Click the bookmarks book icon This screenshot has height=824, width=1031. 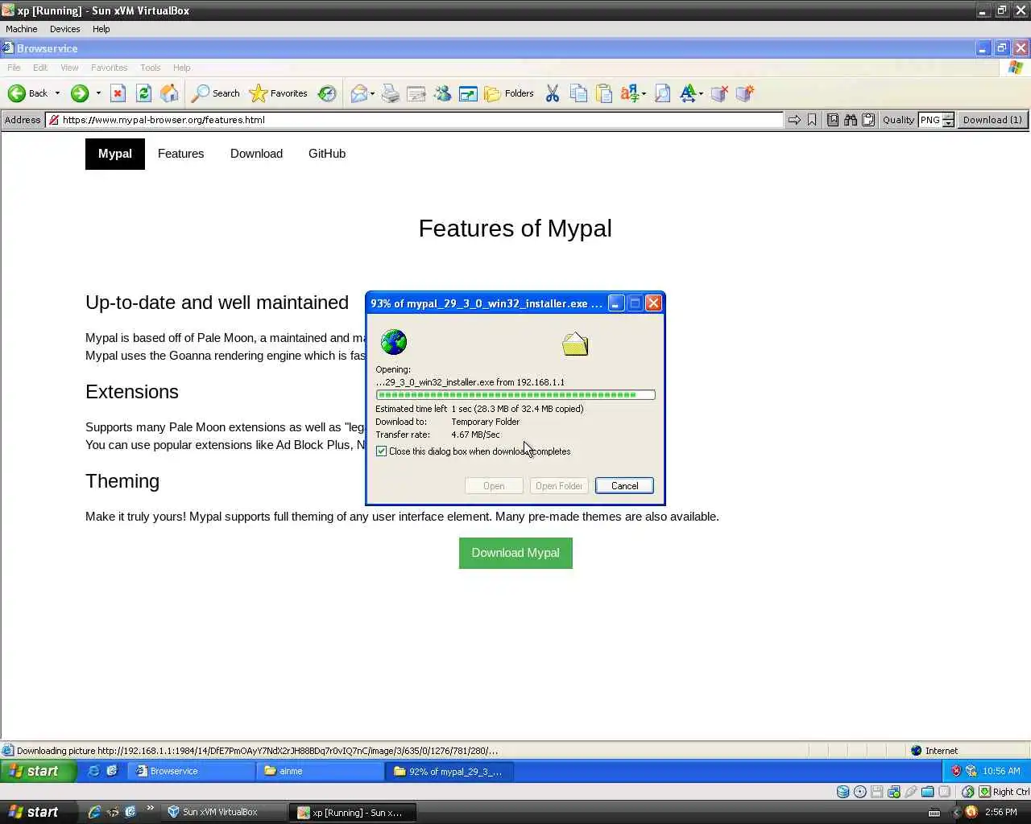pos(833,120)
